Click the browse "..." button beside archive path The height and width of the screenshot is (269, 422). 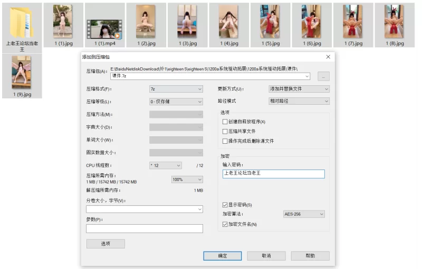[x=323, y=76]
